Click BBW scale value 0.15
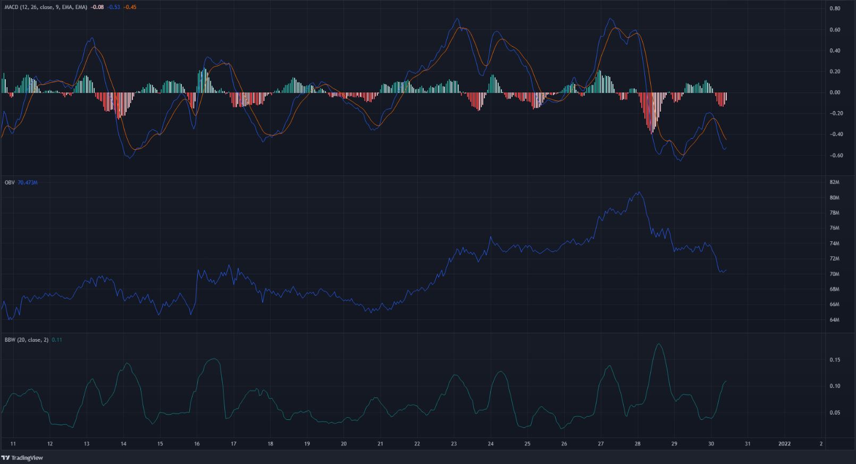 coord(835,360)
